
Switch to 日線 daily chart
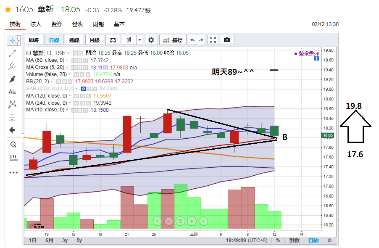coord(54,40)
